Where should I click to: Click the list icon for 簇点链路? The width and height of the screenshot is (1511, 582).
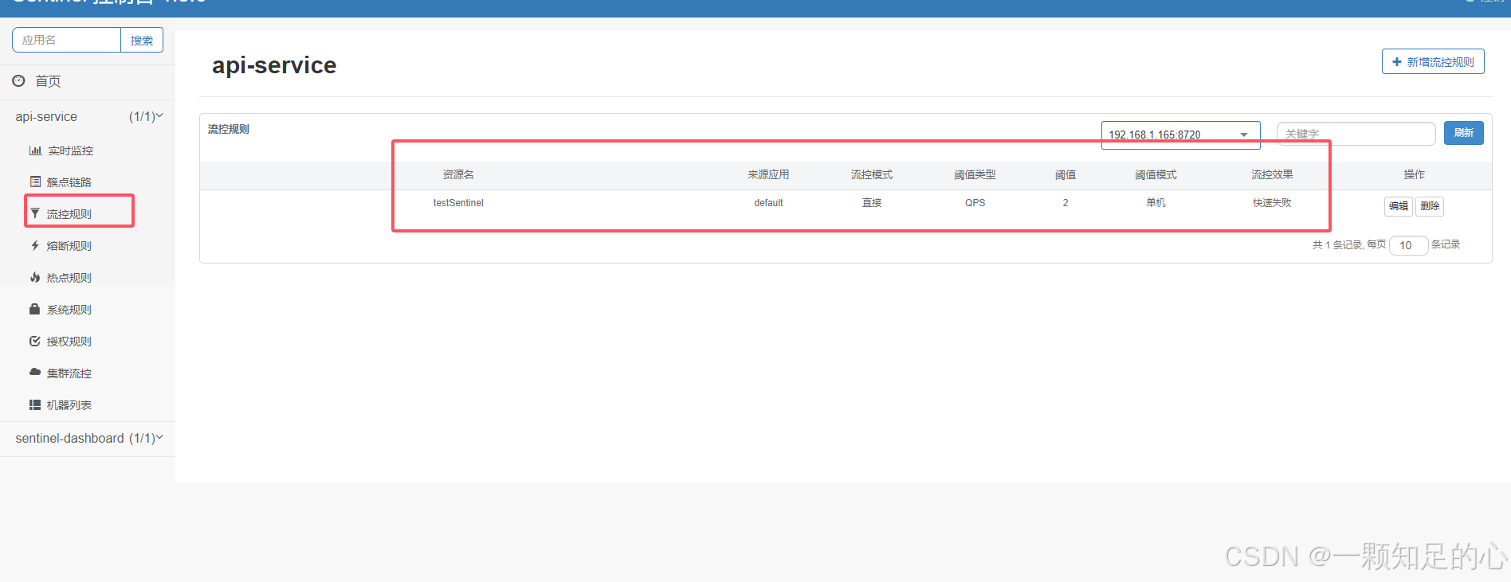[35, 182]
